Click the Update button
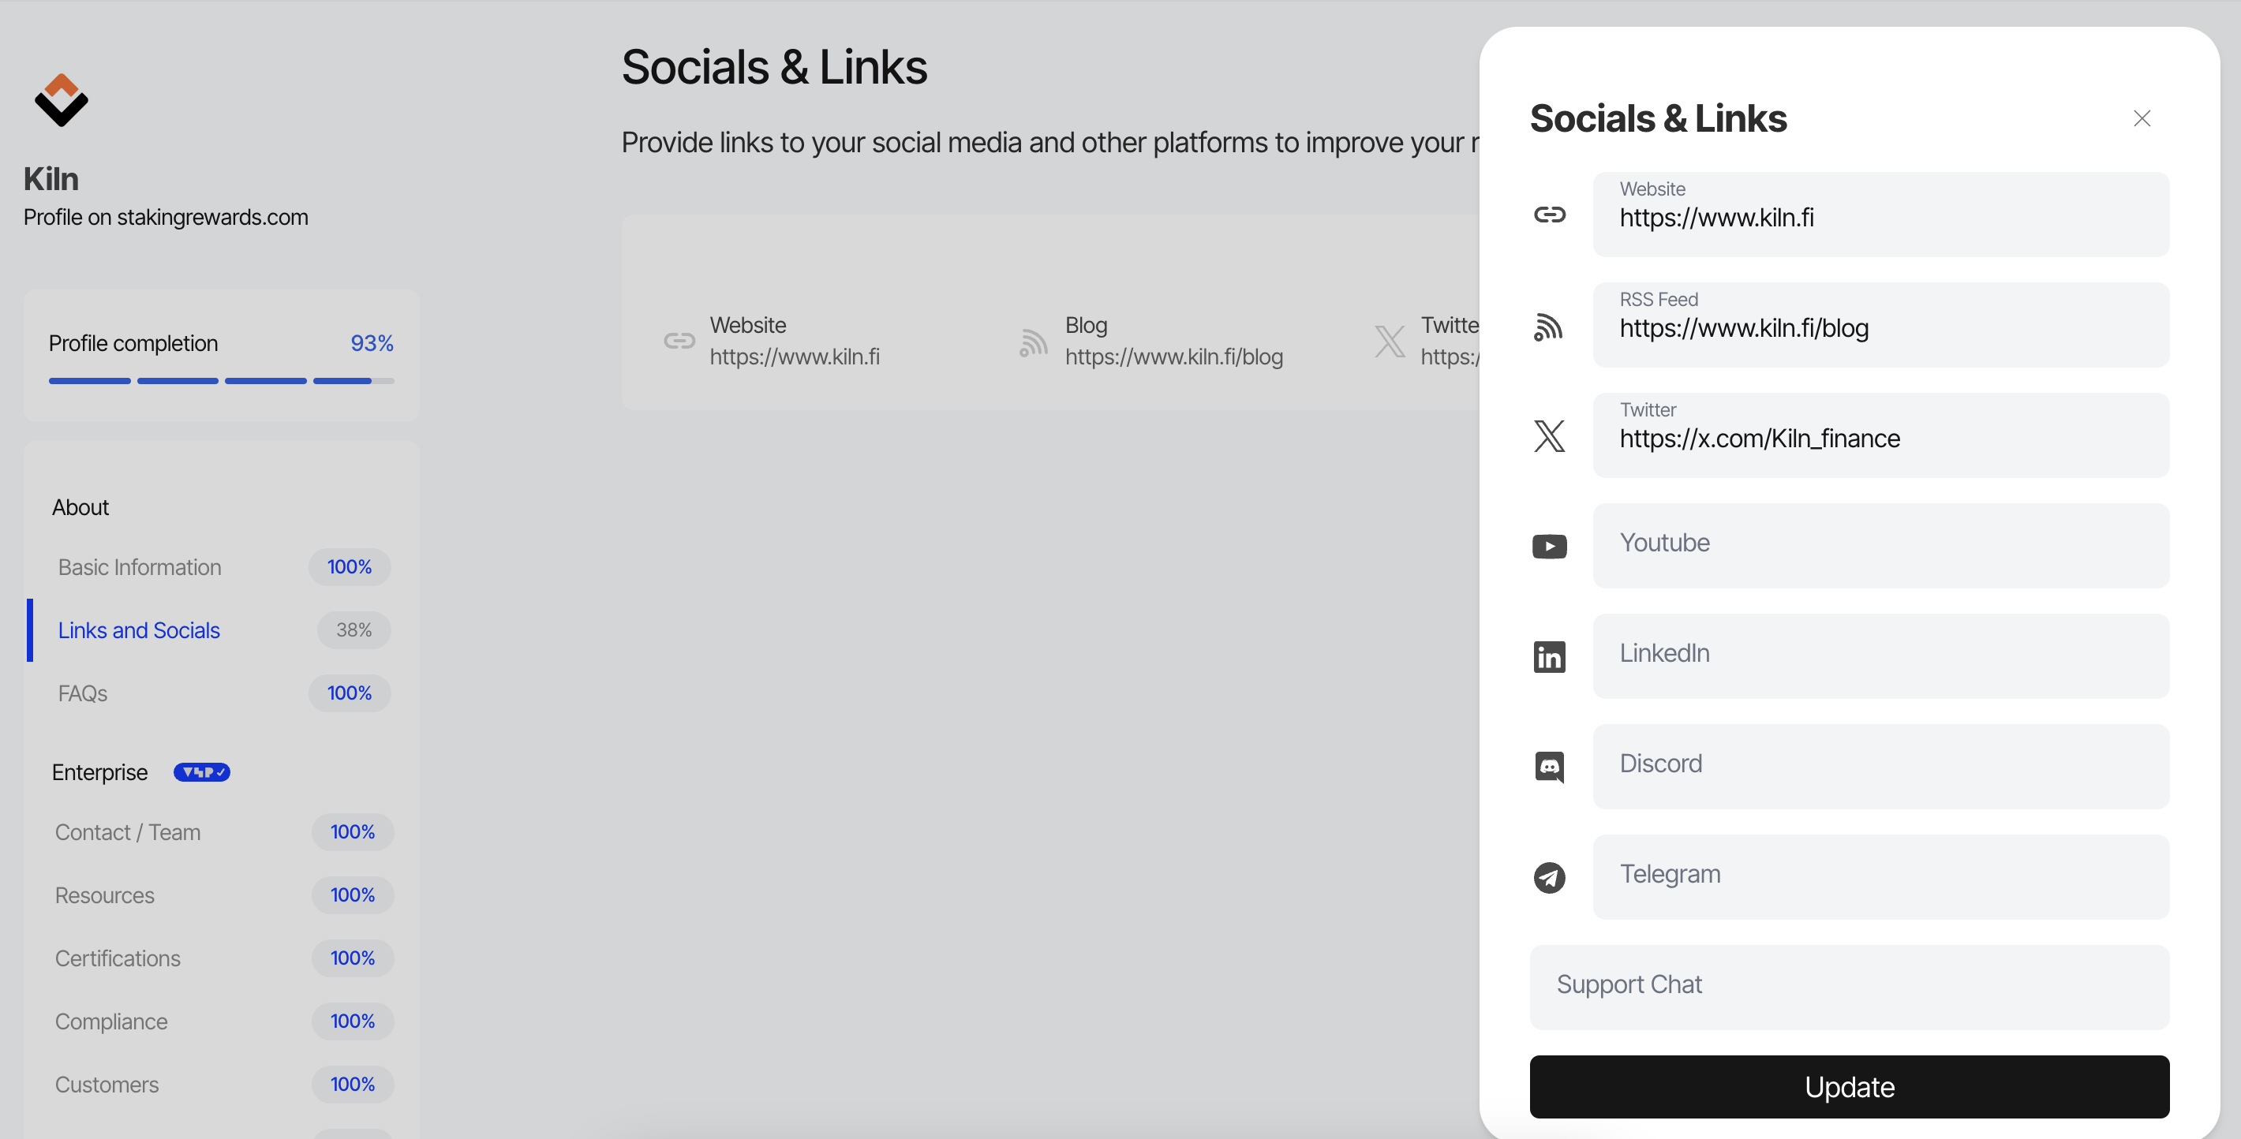 [x=1850, y=1087]
